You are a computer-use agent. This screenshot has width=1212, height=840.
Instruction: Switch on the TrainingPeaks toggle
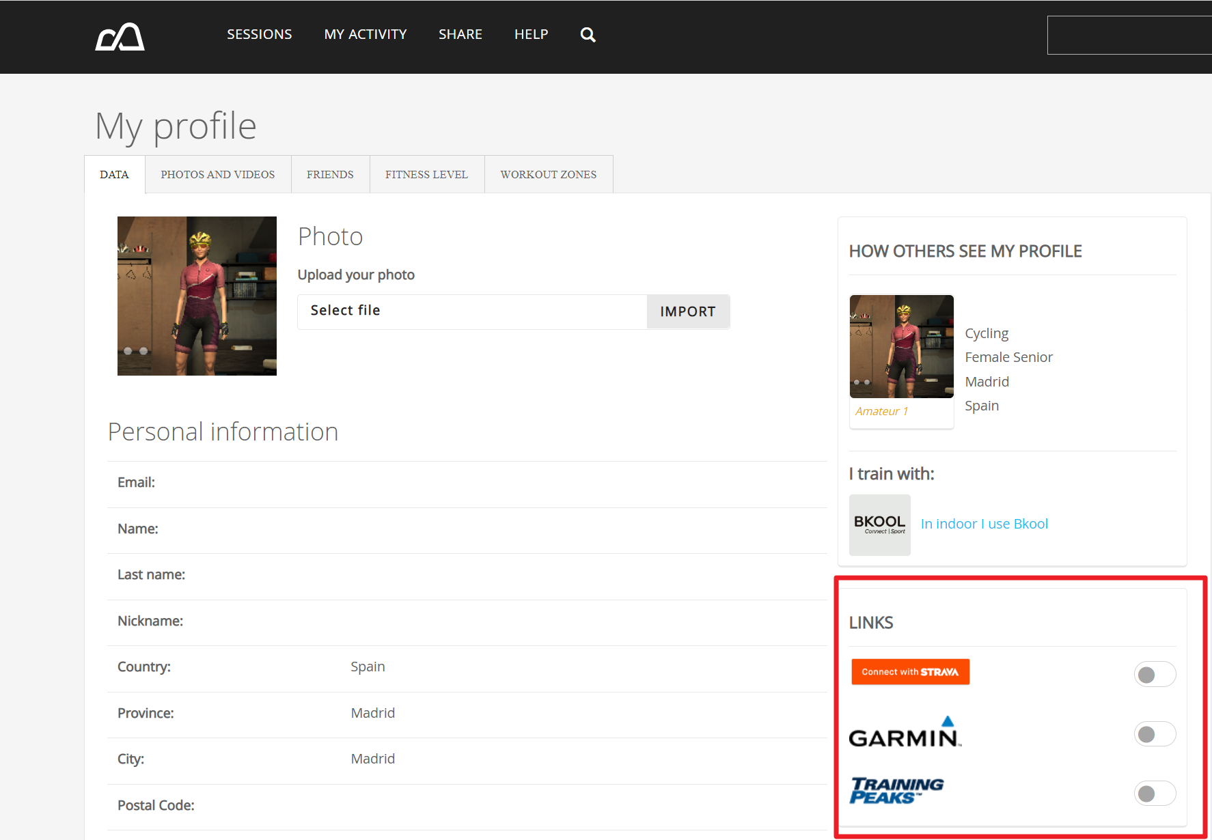pyautogui.click(x=1154, y=794)
